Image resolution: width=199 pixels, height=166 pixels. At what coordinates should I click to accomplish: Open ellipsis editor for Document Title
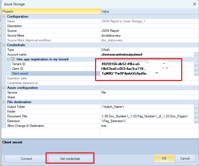196,116
